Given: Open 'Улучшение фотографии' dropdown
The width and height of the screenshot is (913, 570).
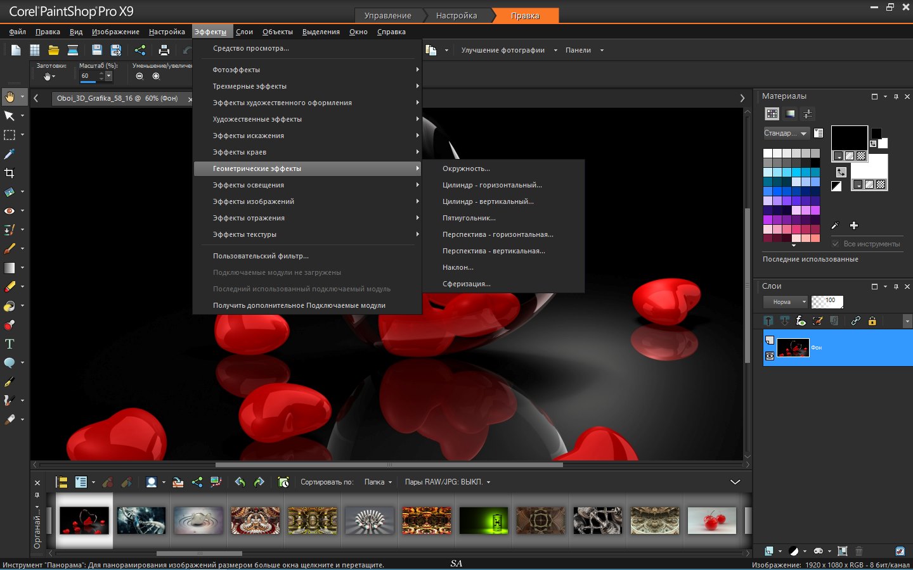Looking at the screenshot, I should pos(509,50).
